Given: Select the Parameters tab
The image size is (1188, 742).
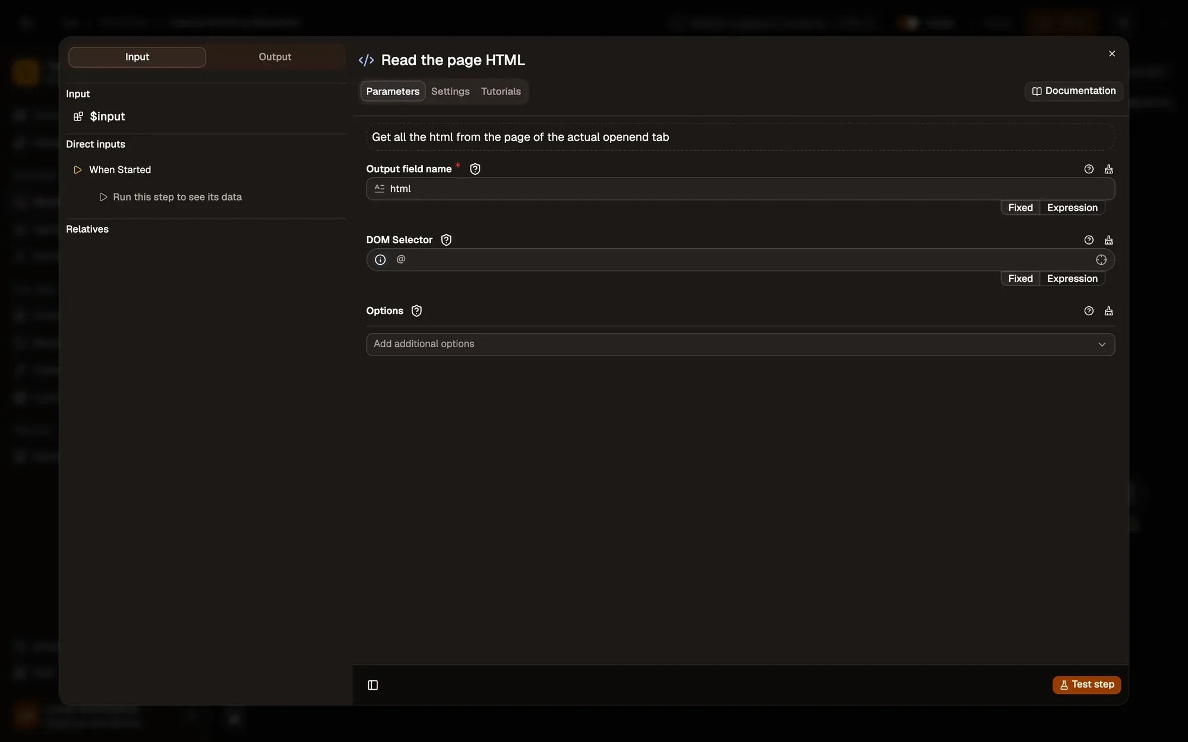Looking at the screenshot, I should click(x=393, y=91).
